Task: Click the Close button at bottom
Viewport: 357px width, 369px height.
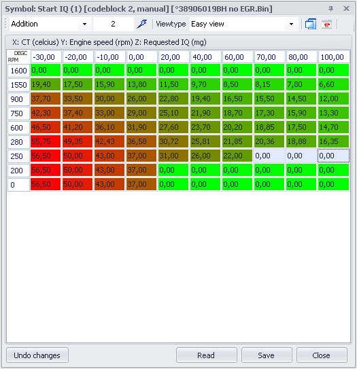Action: coord(322,355)
